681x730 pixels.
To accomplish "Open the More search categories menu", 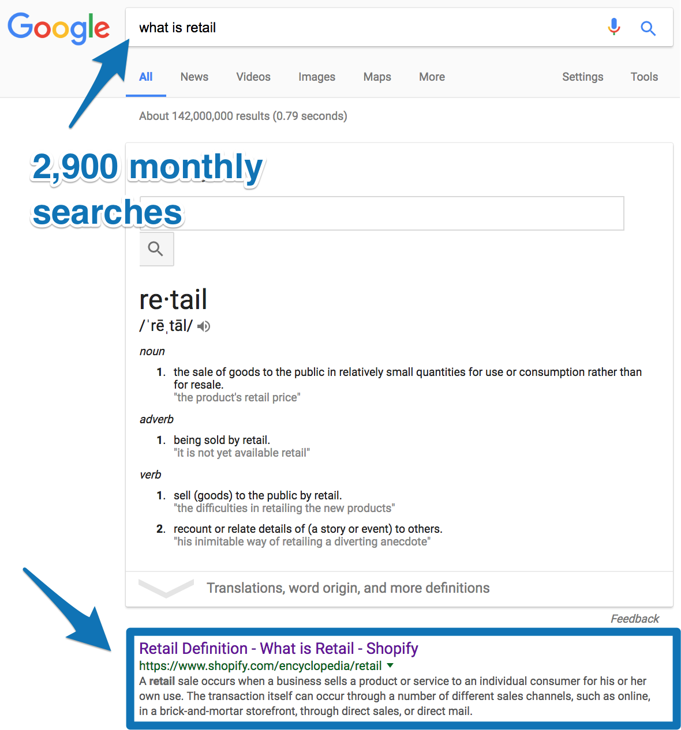I will [x=431, y=77].
